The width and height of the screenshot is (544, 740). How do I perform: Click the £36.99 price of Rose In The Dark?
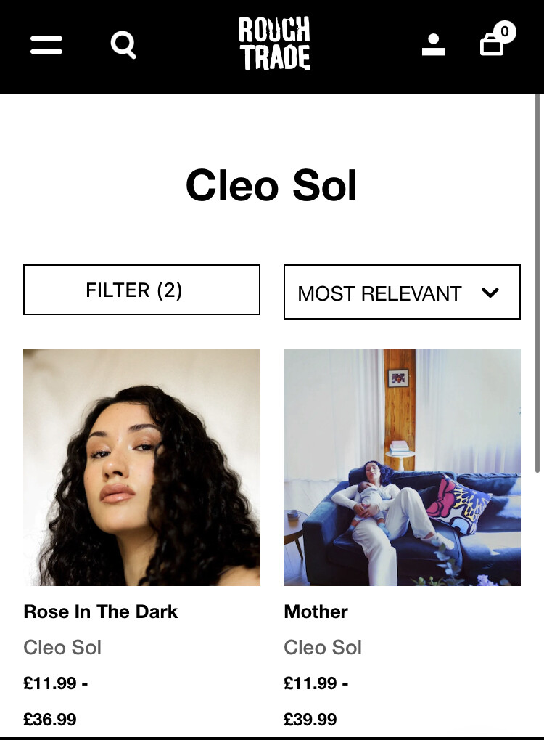[50, 720]
